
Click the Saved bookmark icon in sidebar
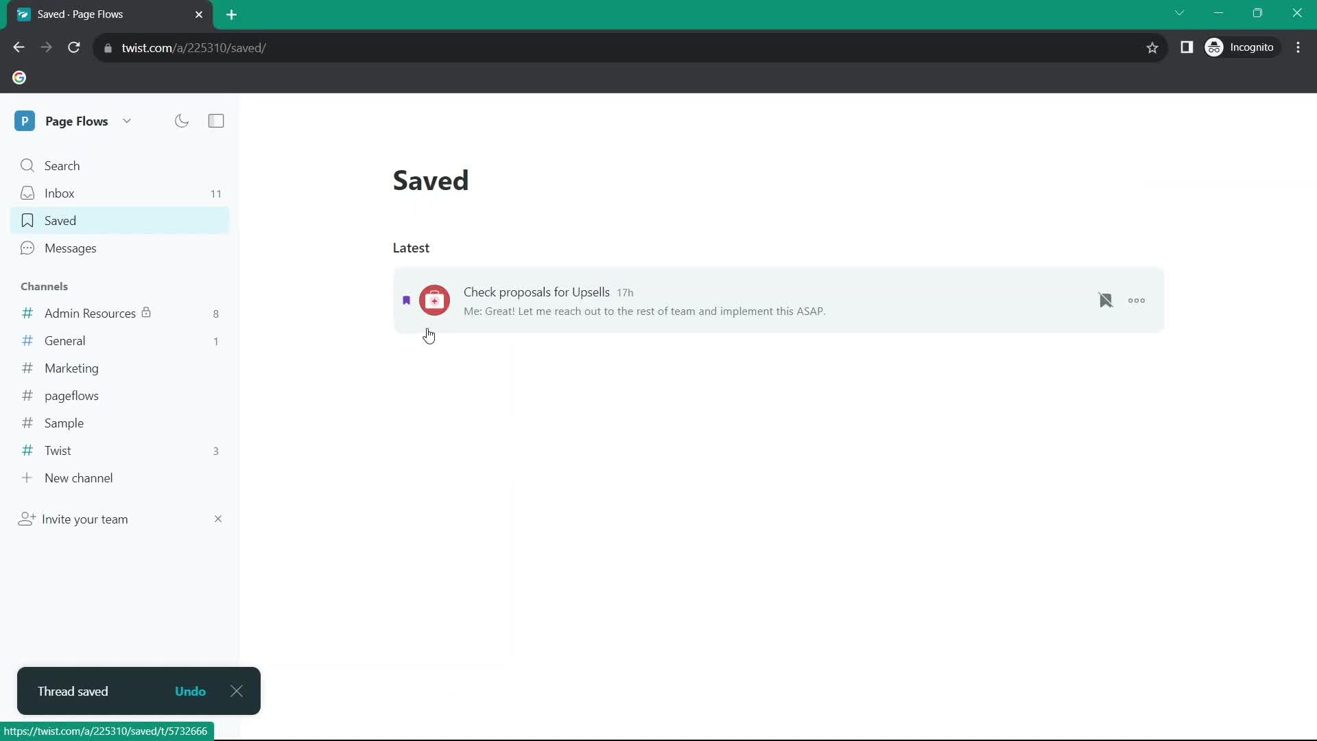pyautogui.click(x=27, y=220)
